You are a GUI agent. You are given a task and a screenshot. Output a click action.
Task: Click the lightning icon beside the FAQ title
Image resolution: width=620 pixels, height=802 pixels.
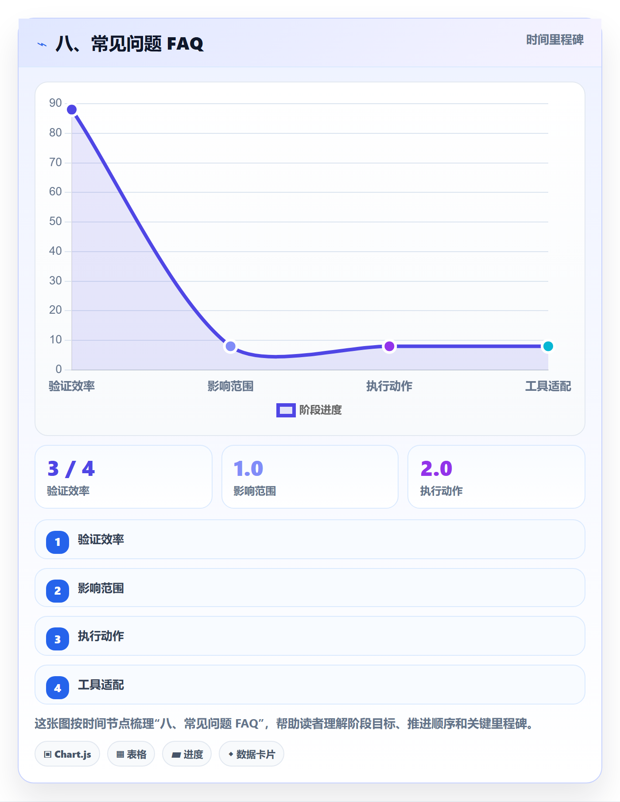(x=42, y=44)
